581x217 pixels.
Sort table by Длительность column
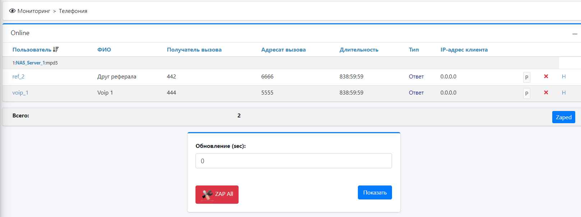click(x=359, y=50)
